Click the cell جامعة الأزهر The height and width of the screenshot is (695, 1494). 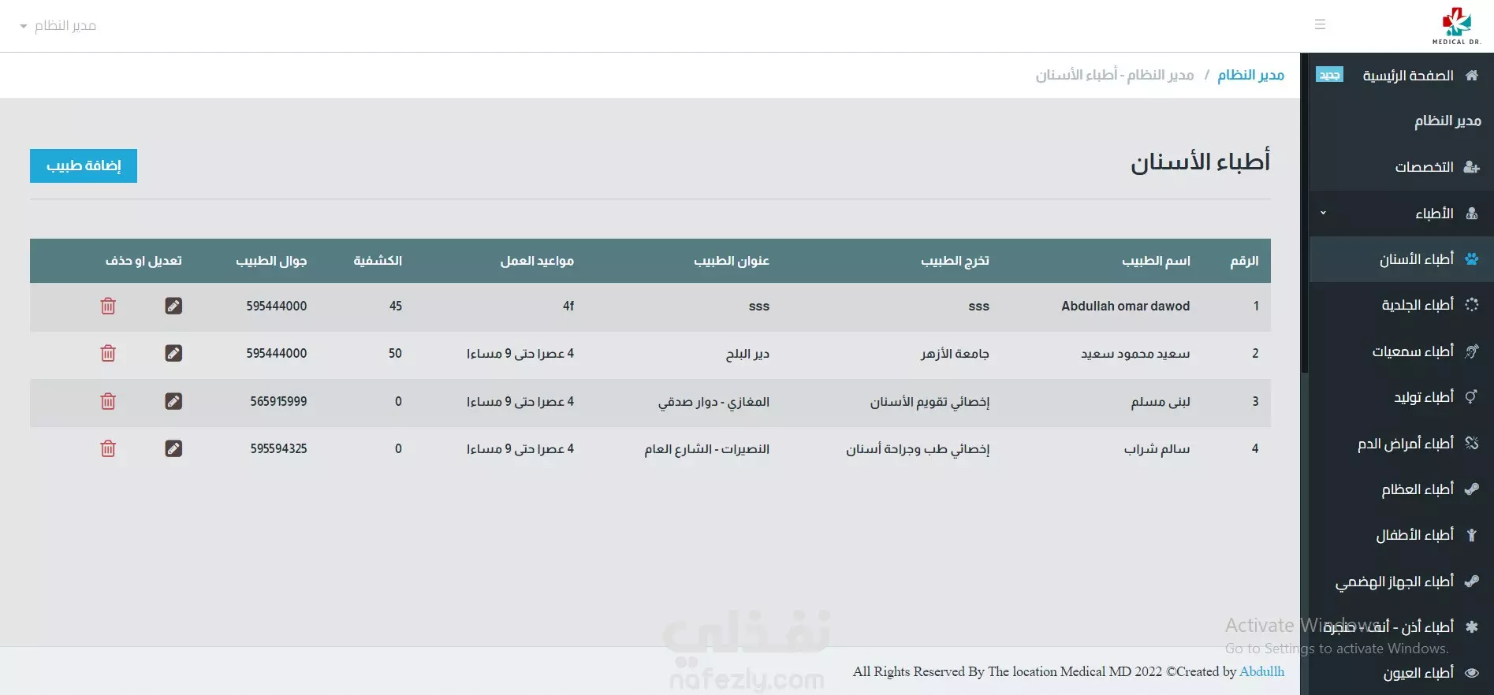pos(955,354)
